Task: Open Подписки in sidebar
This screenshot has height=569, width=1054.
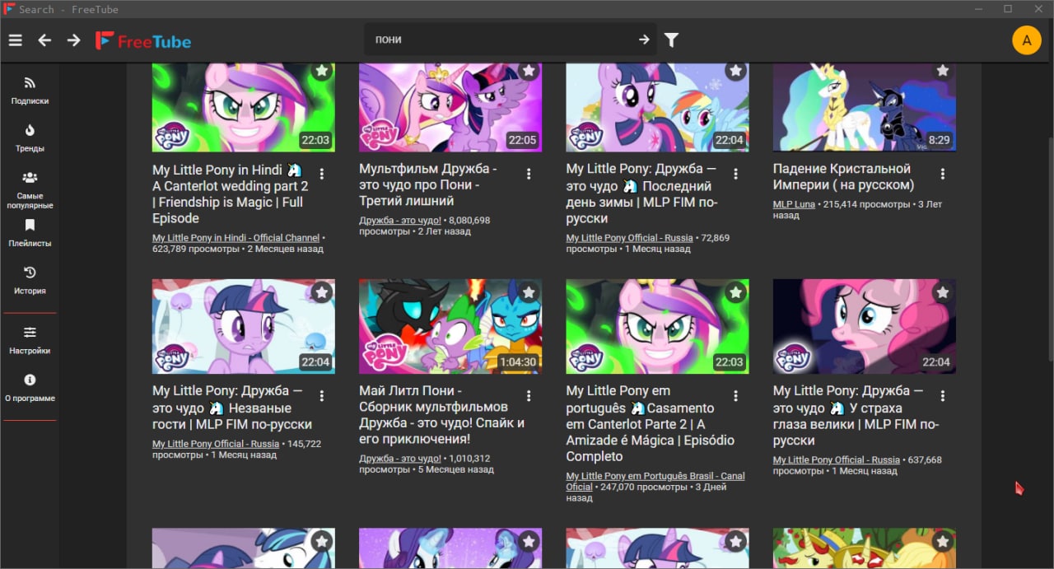Action: (x=30, y=91)
